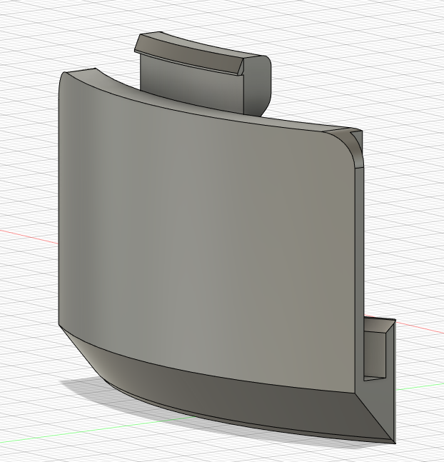Click the red axis line right of the bracket
The width and height of the screenshot is (444, 462).
point(420,327)
